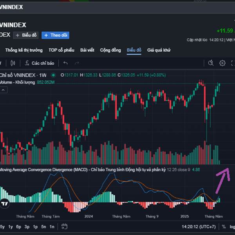Click the opening price O1317.01 value

(x=69, y=75)
